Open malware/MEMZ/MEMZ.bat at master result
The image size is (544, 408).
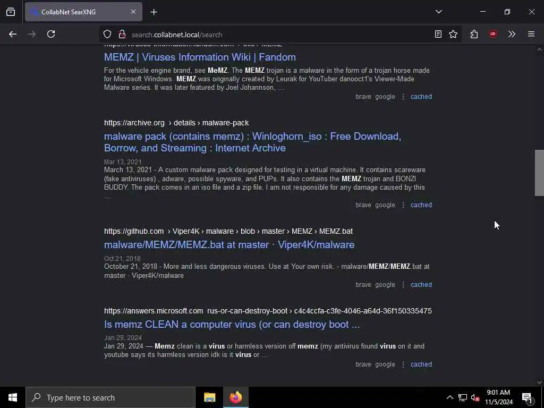click(229, 244)
